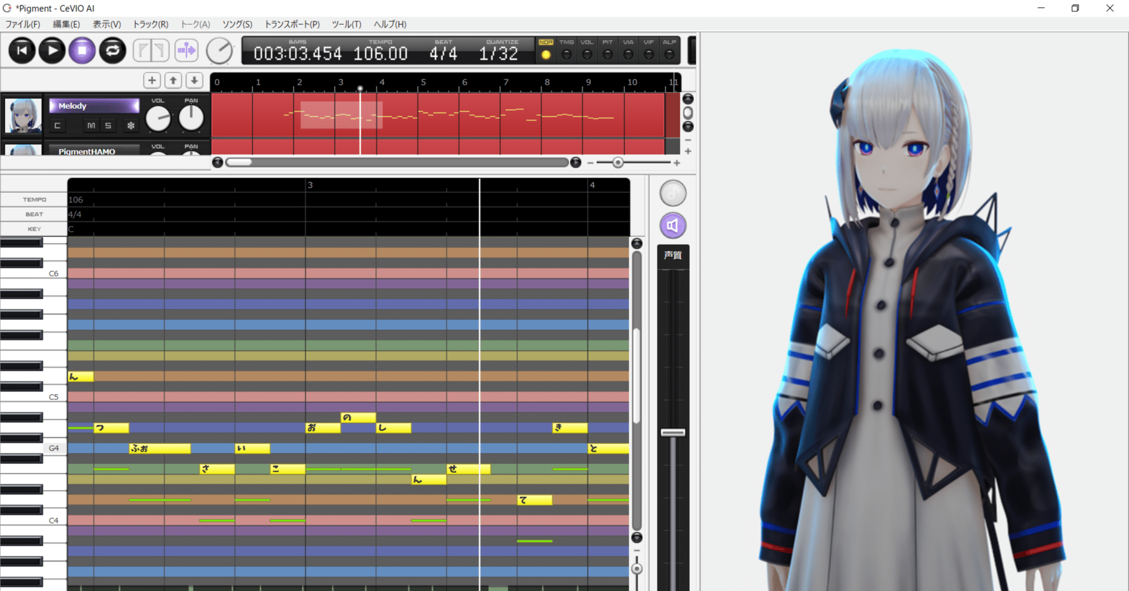Viewport: 1129px width, 591px height.
Task: Toggle the note audition speaker button
Action: (673, 225)
